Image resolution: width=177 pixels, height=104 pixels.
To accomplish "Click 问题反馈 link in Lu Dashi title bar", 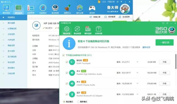I will (x=111, y=2).
